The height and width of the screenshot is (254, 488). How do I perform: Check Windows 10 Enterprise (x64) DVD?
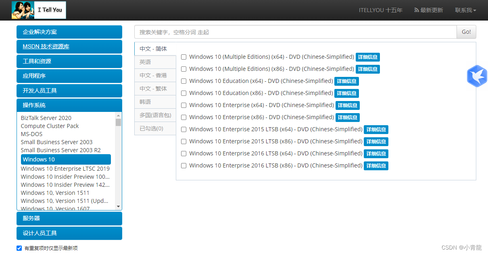click(184, 105)
